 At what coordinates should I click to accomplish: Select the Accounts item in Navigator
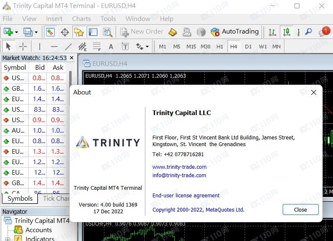(x=38, y=230)
